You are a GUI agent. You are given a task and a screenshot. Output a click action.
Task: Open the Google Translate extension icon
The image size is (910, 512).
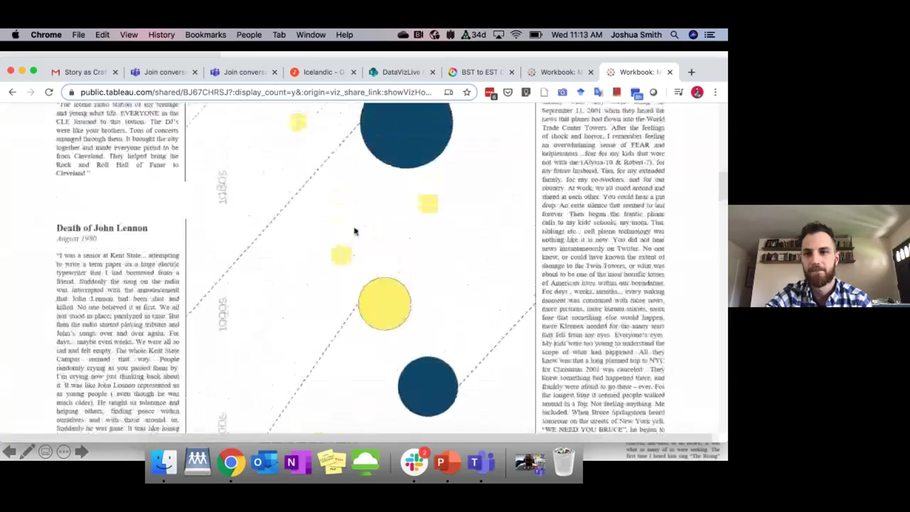click(599, 92)
